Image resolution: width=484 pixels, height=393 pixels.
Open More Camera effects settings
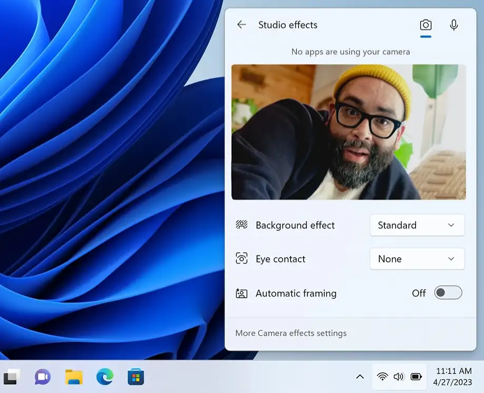291,333
